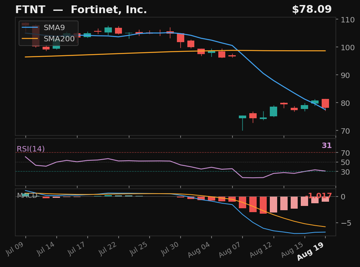Screen dimensions: 360x267
Task: Click the Jul 25 date label
Action: 139,249
